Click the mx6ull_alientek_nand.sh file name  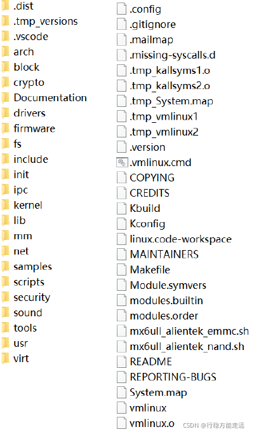tap(187, 347)
